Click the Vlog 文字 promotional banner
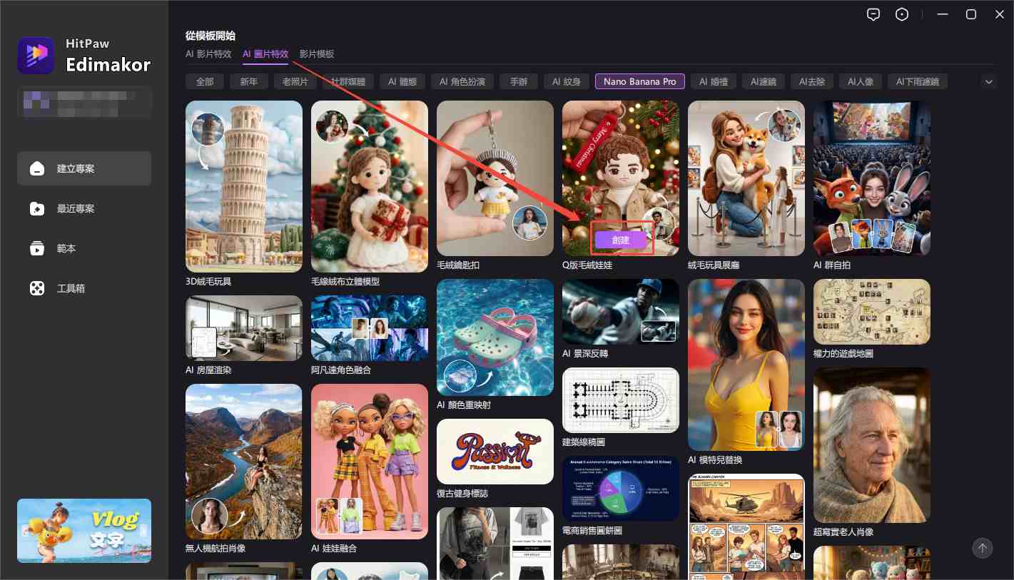The image size is (1014, 580). coord(84,530)
